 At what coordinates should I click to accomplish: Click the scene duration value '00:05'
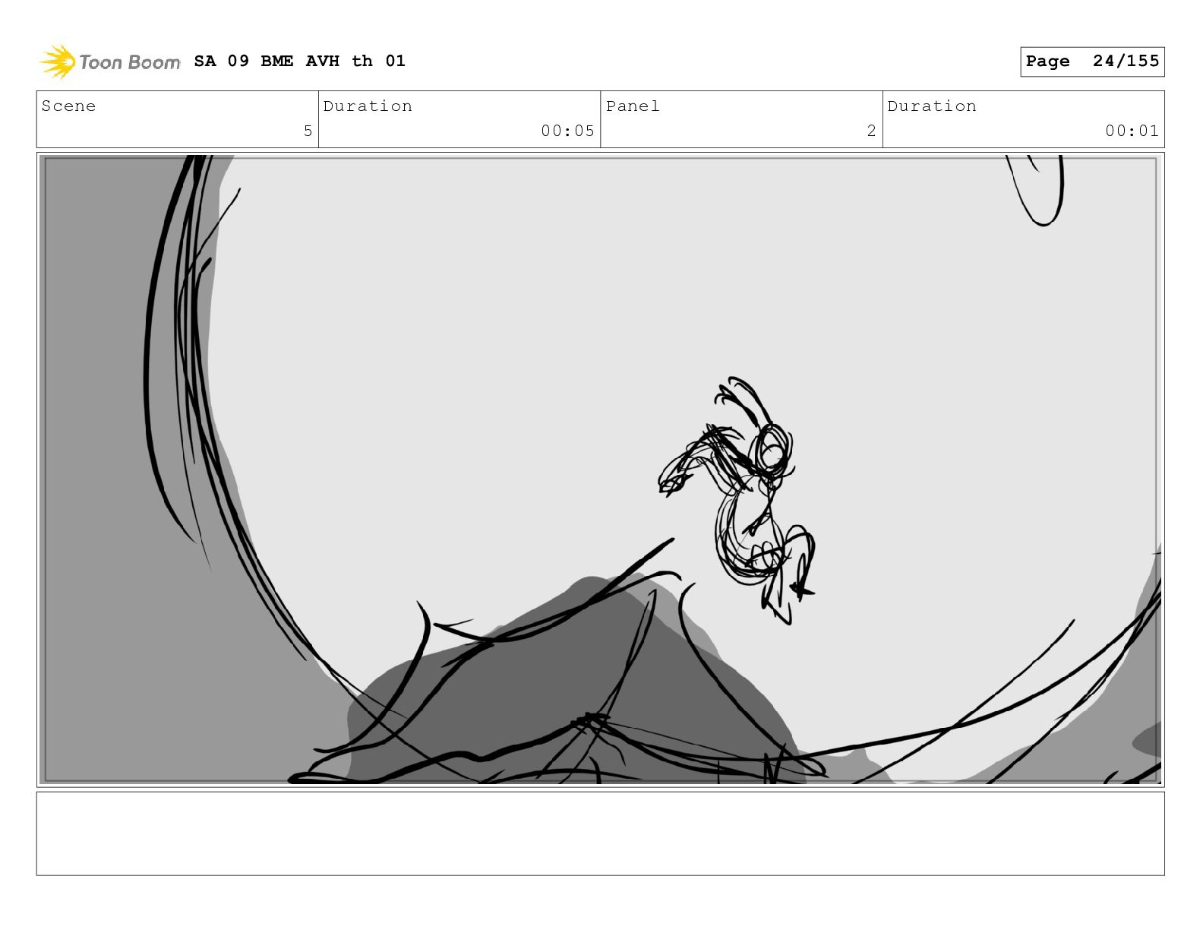coord(567,131)
